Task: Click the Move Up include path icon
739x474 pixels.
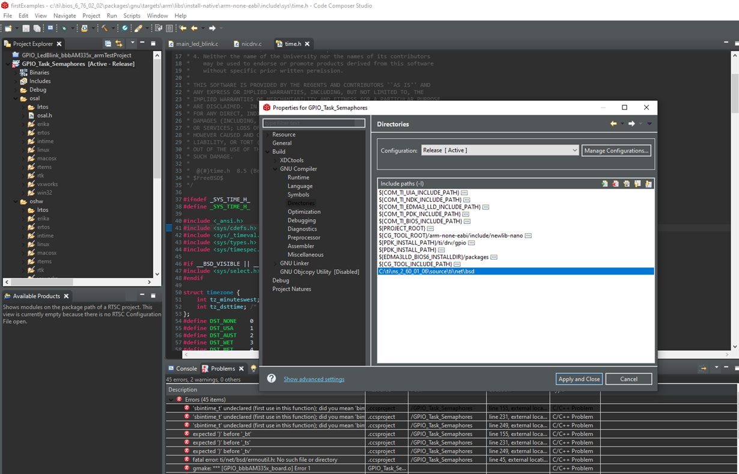Action: pyautogui.click(x=637, y=184)
